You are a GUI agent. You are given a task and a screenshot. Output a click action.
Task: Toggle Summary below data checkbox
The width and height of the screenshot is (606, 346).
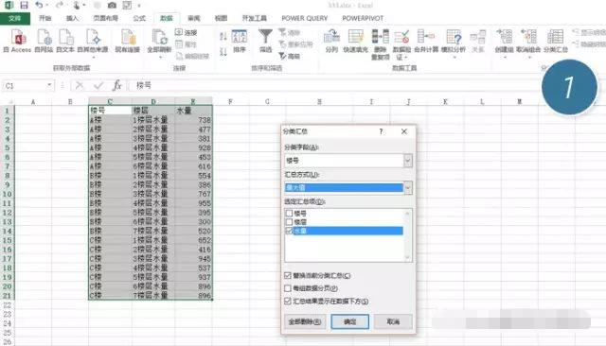pos(288,301)
